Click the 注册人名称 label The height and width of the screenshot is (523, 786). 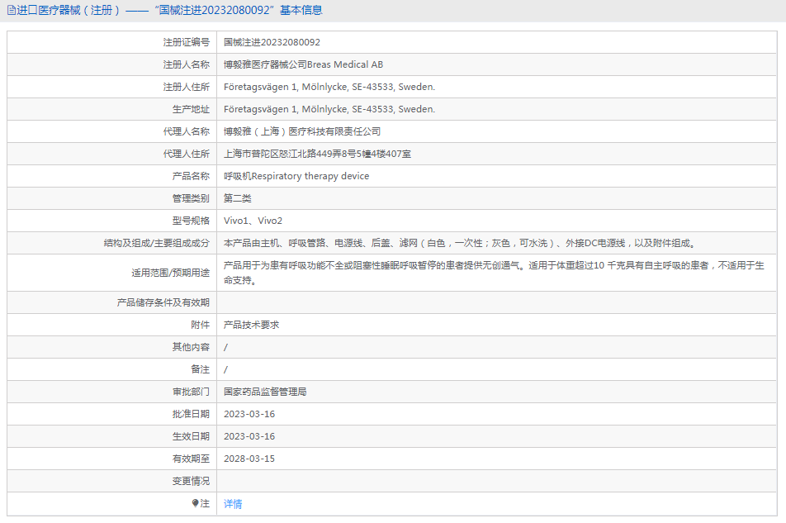pyautogui.click(x=187, y=64)
